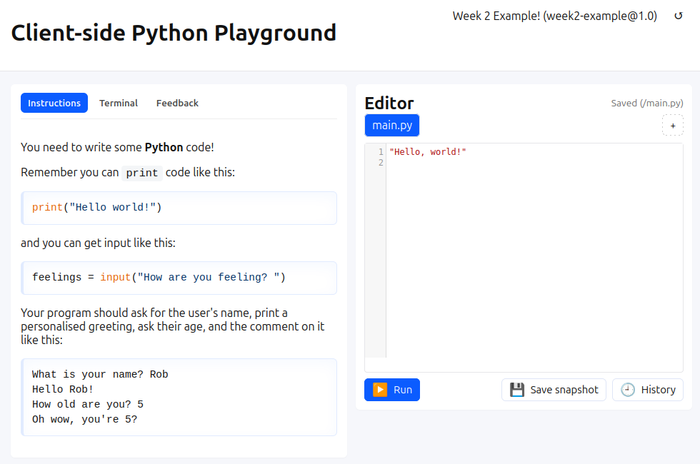Open History via its label
The width and height of the screenshot is (700, 464).
coord(658,390)
